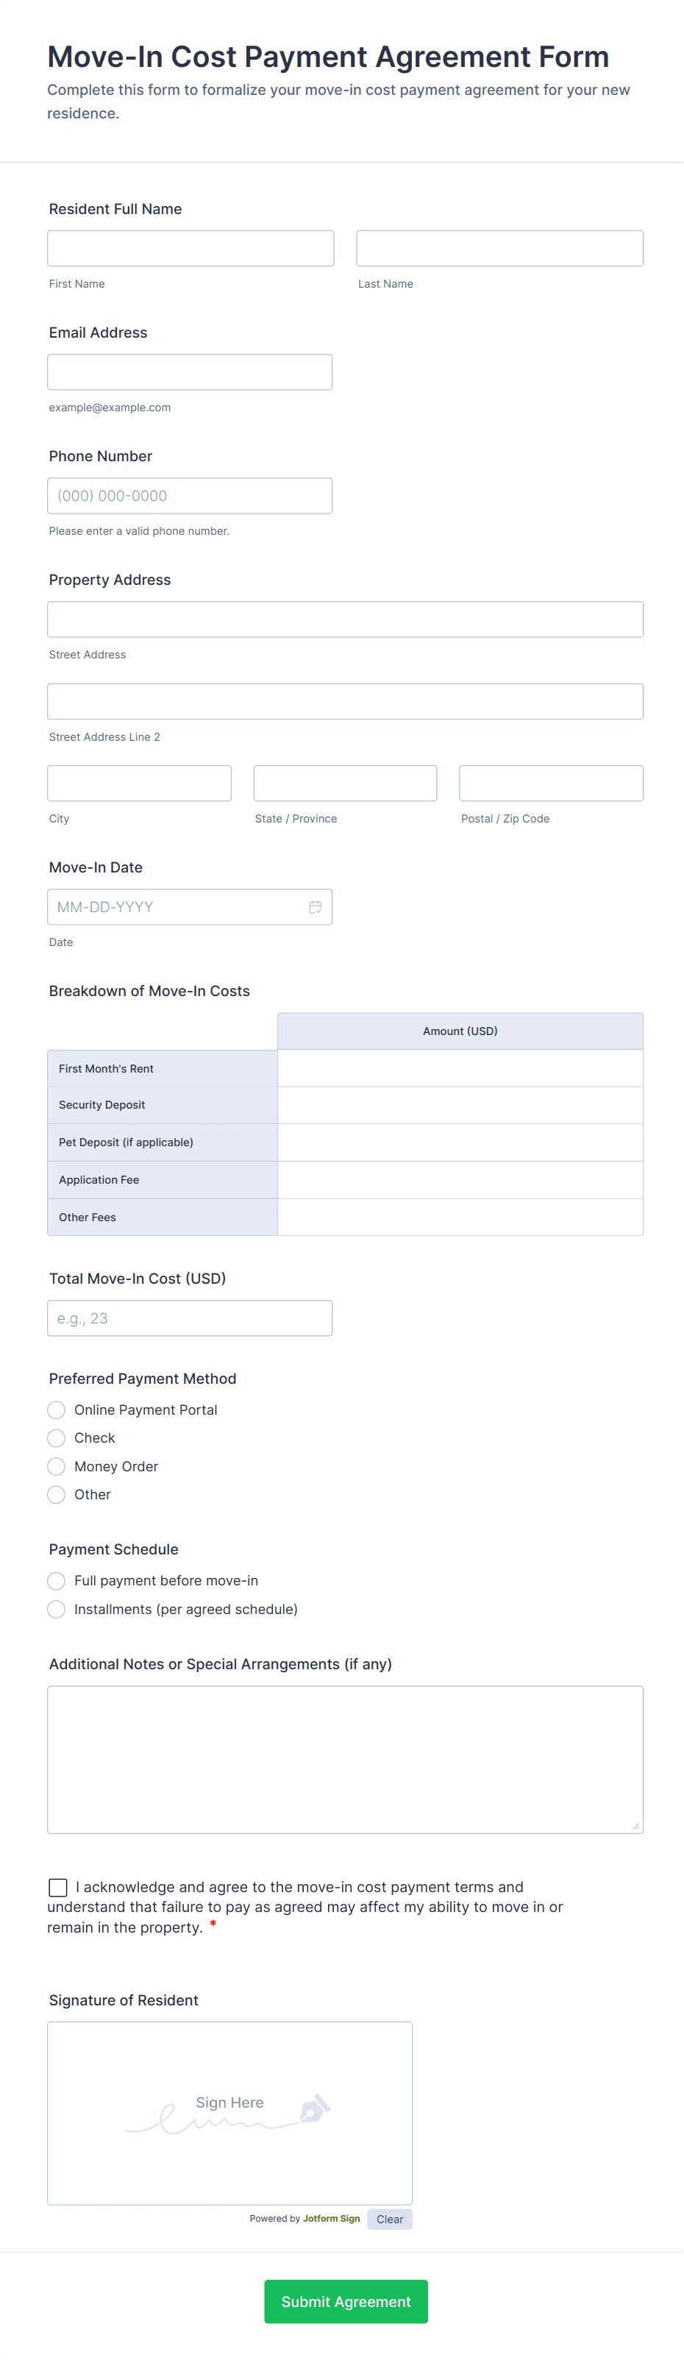Click the Phone Number input
This screenshot has width=684, height=2360.
(190, 496)
